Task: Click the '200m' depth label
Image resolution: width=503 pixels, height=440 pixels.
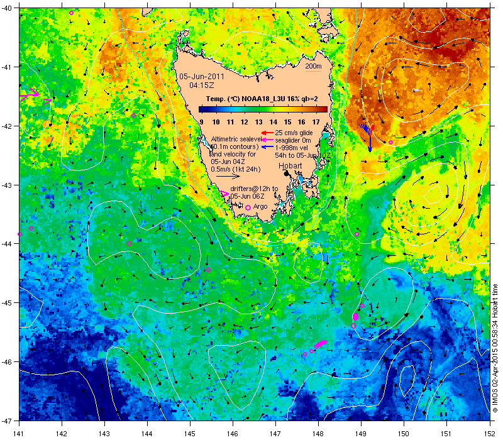Action: coord(313,67)
